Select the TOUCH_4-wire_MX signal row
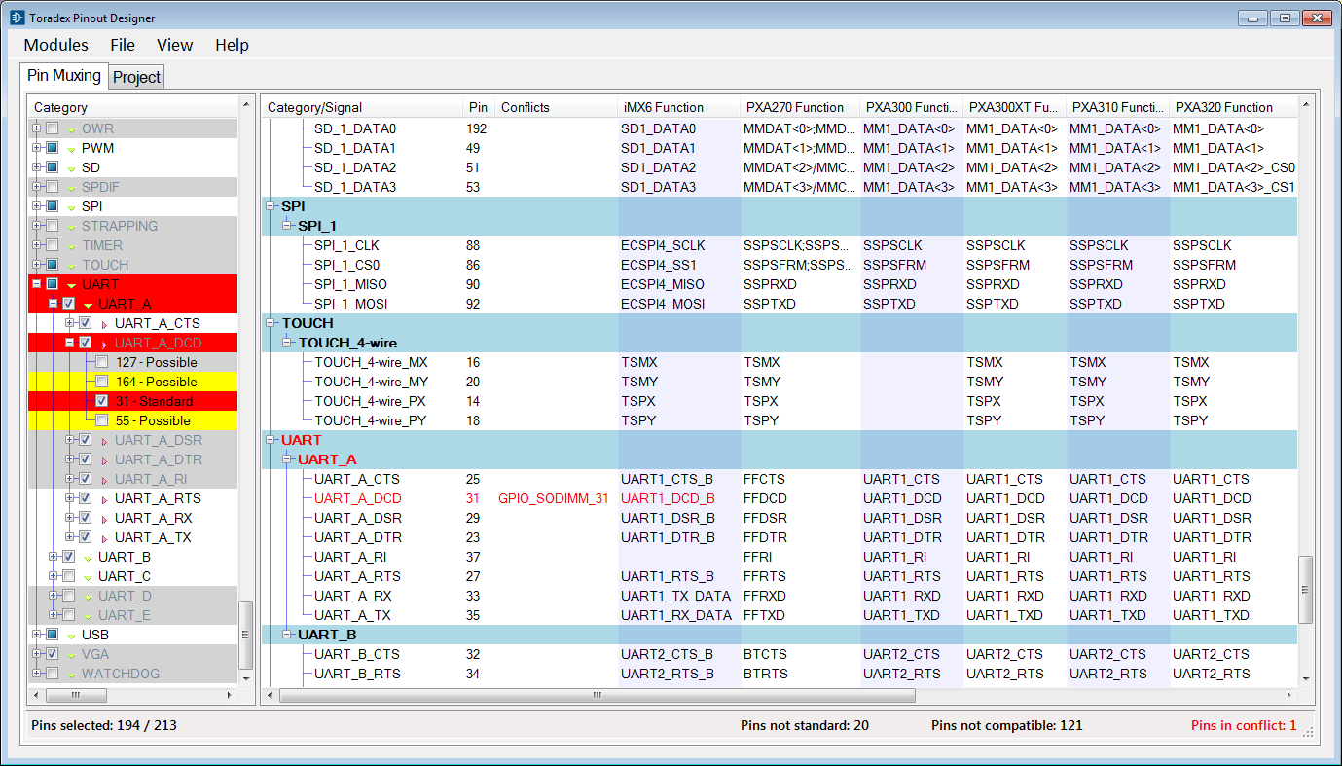Screen dimensions: 1342x766 (780, 362)
